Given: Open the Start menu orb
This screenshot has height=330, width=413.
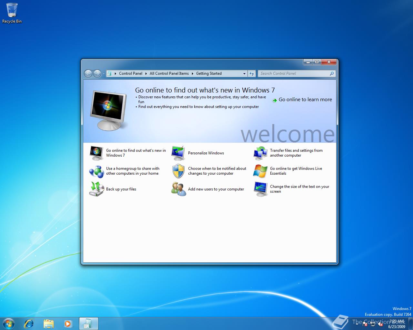Looking at the screenshot, I should (9, 324).
